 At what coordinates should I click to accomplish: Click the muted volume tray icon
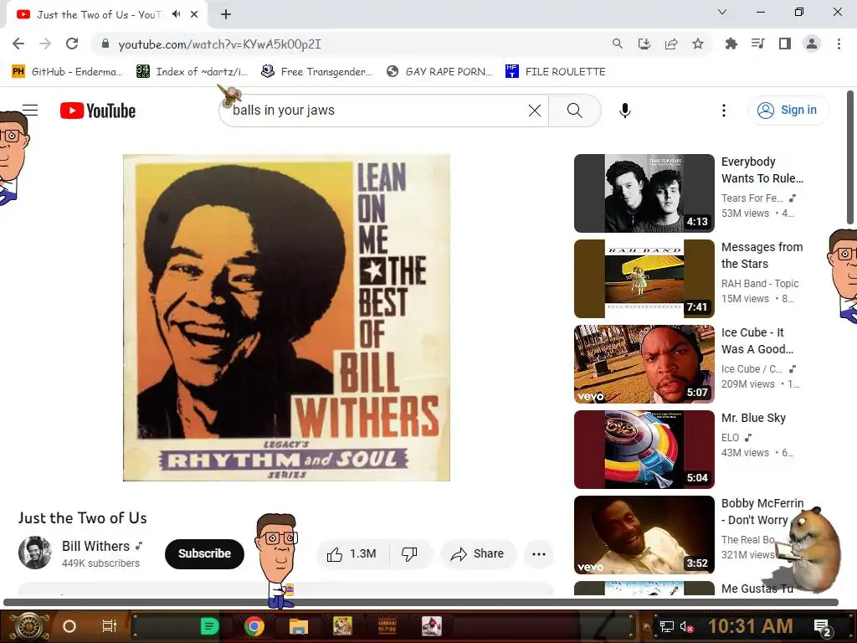687,626
